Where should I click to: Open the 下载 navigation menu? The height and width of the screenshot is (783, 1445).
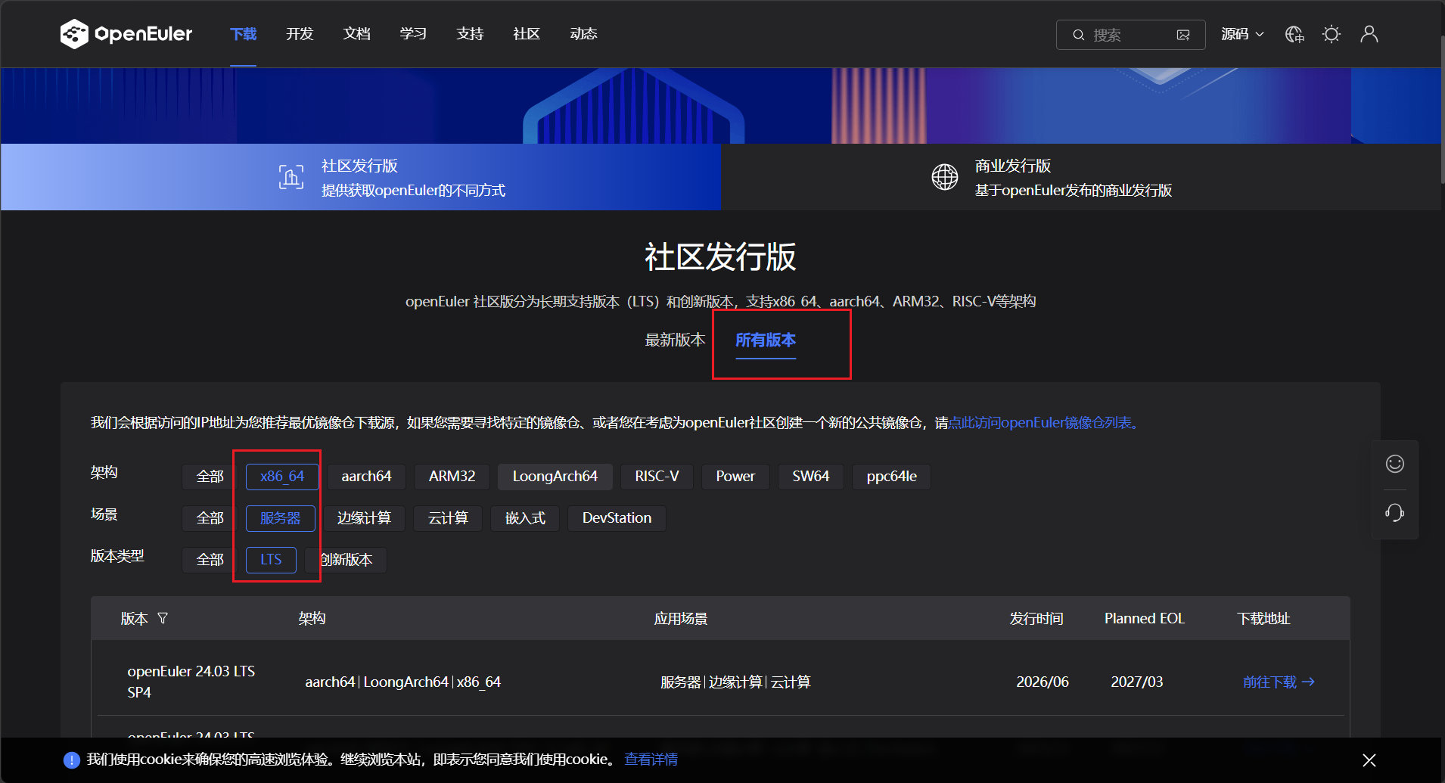click(x=244, y=34)
